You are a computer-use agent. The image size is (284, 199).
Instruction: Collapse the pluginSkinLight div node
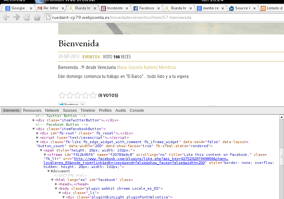click(63, 197)
